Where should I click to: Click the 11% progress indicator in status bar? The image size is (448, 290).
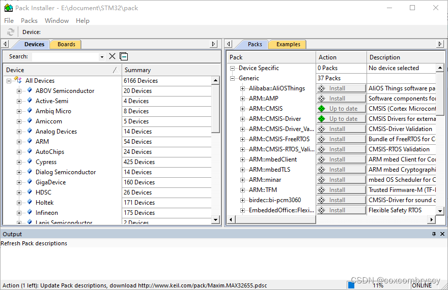click(378, 285)
